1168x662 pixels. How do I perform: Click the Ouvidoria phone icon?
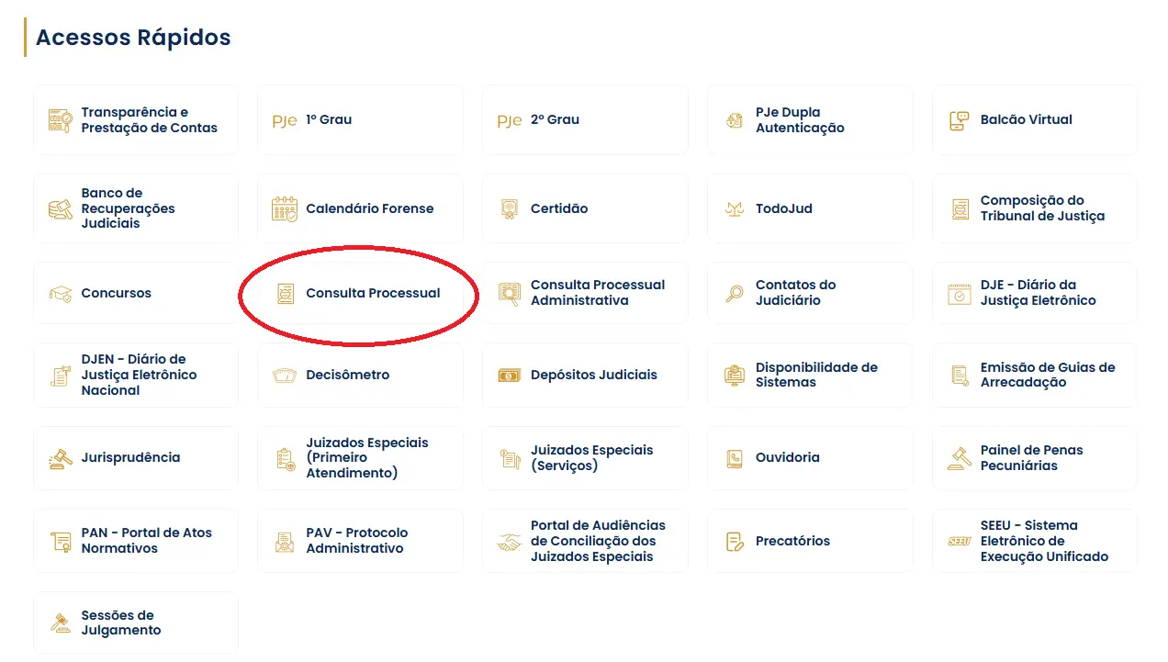(x=735, y=458)
